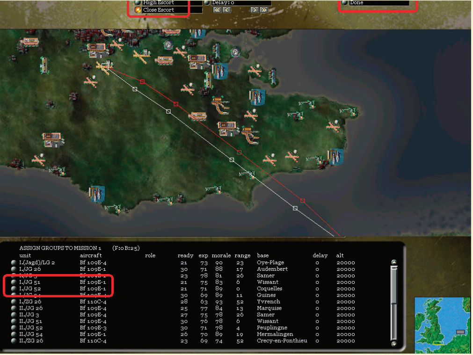The height and width of the screenshot is (355, 473).
Task: Click the ship port icon on the southern coast
Action: (x=97, y=194)
